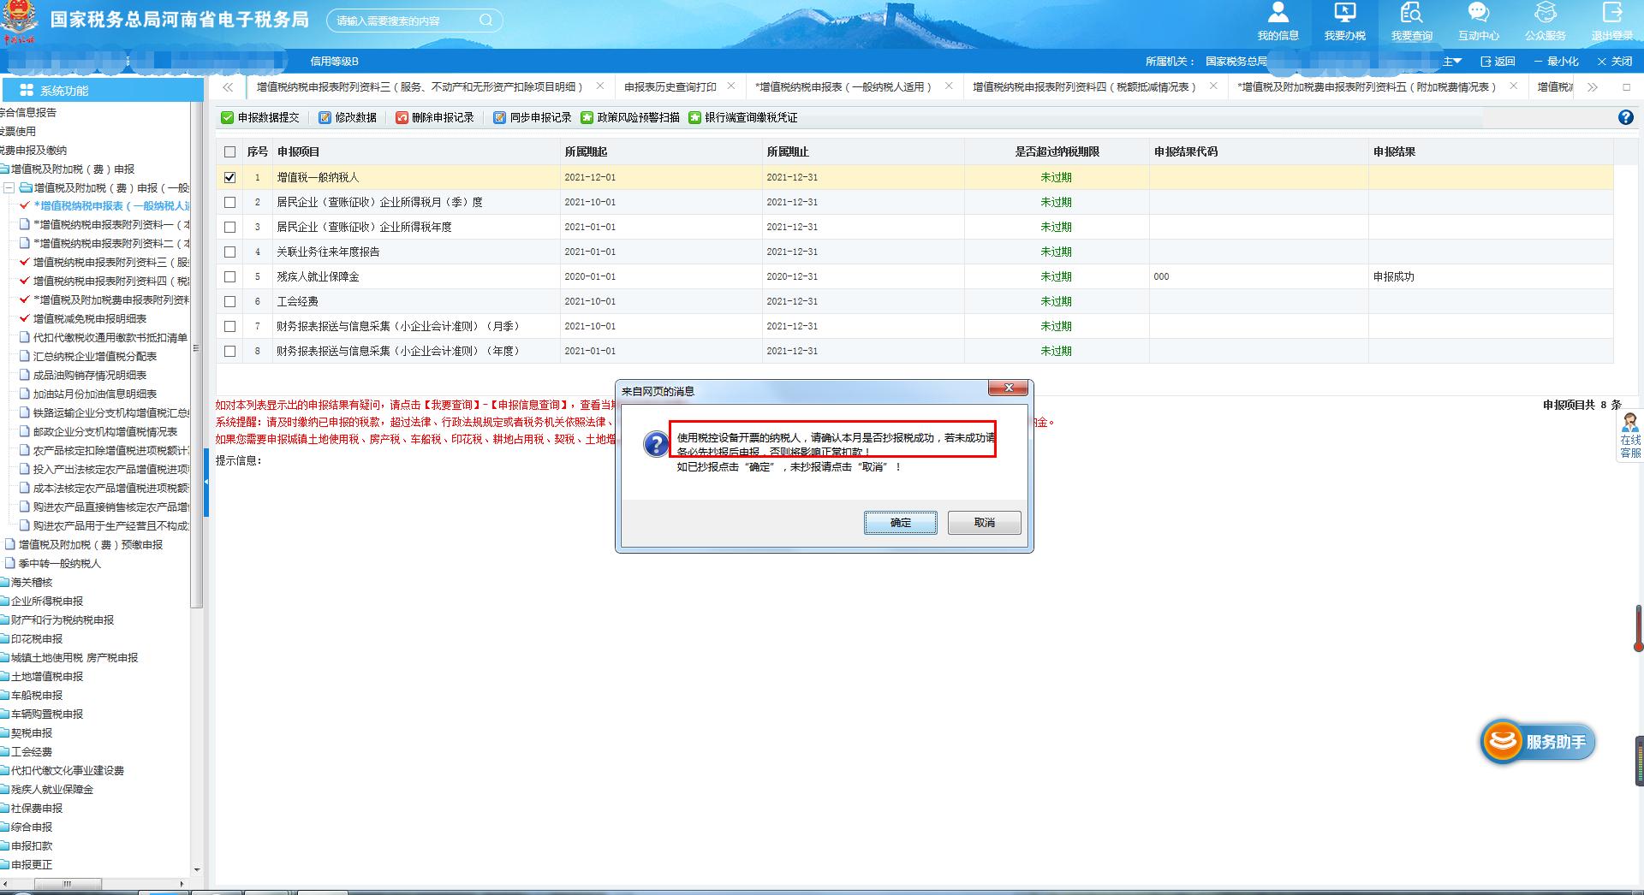Viewport: 1644px width, 895px height.
Task: Open 我的信息 in the top navigation
Action: (1278, 21)
